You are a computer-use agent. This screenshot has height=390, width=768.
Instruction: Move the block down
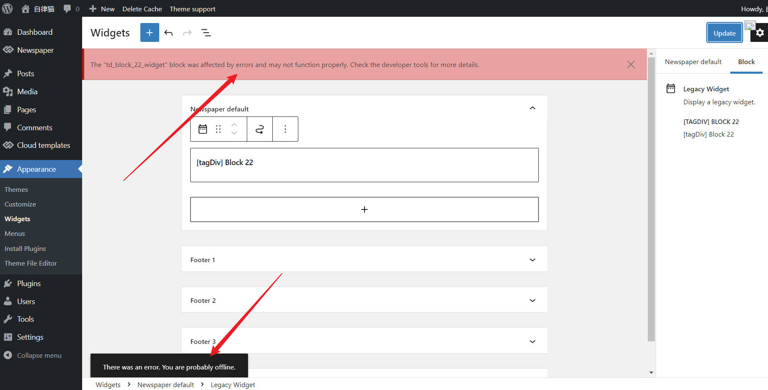[234, 133]
